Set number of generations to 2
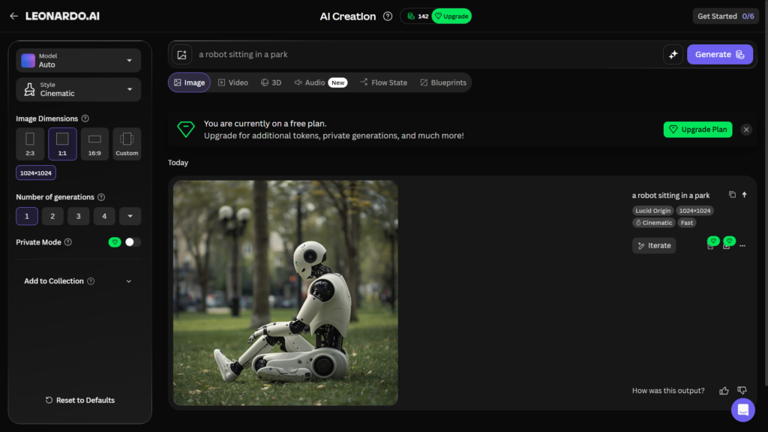The width and height of the screenshot is (768, 432). pyautogui.click(x=52, y=216)
